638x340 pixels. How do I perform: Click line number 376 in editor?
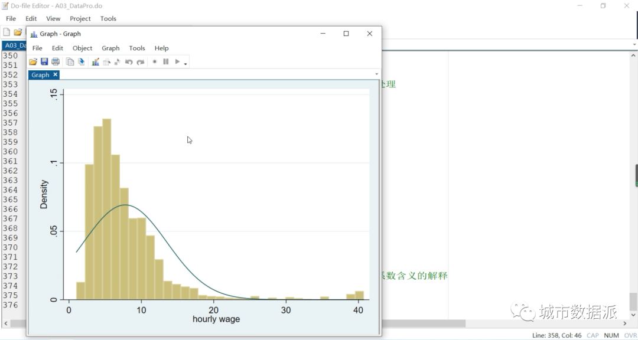10,305
